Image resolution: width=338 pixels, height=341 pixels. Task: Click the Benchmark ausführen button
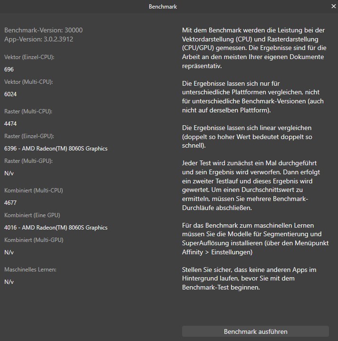pos(255,331)
